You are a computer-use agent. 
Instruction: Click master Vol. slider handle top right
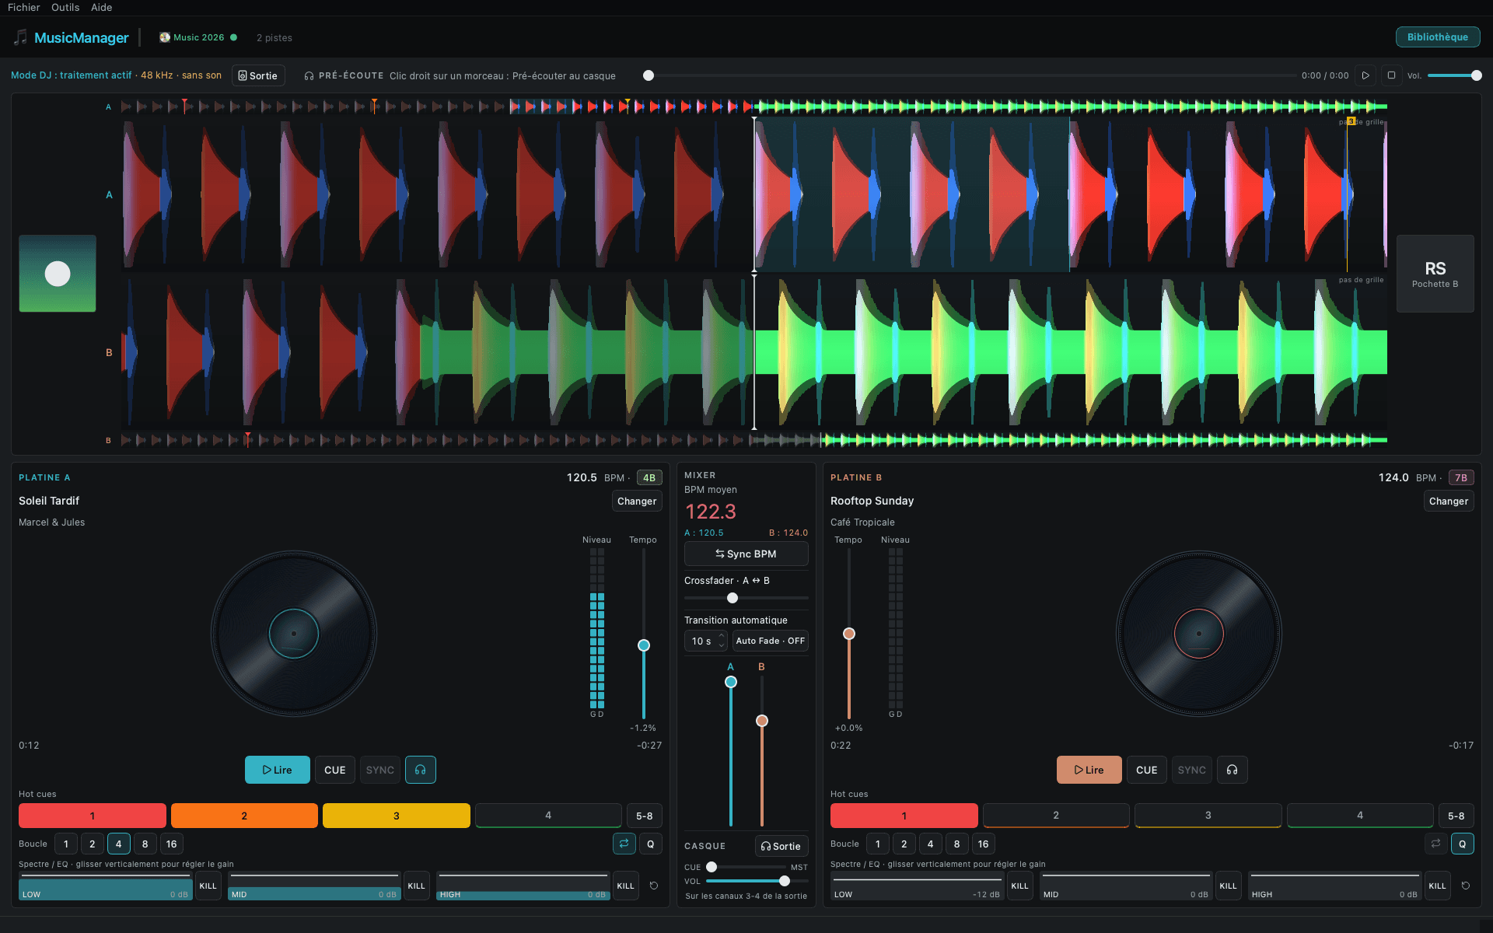pyautogui.click(x=1477, y=75)
